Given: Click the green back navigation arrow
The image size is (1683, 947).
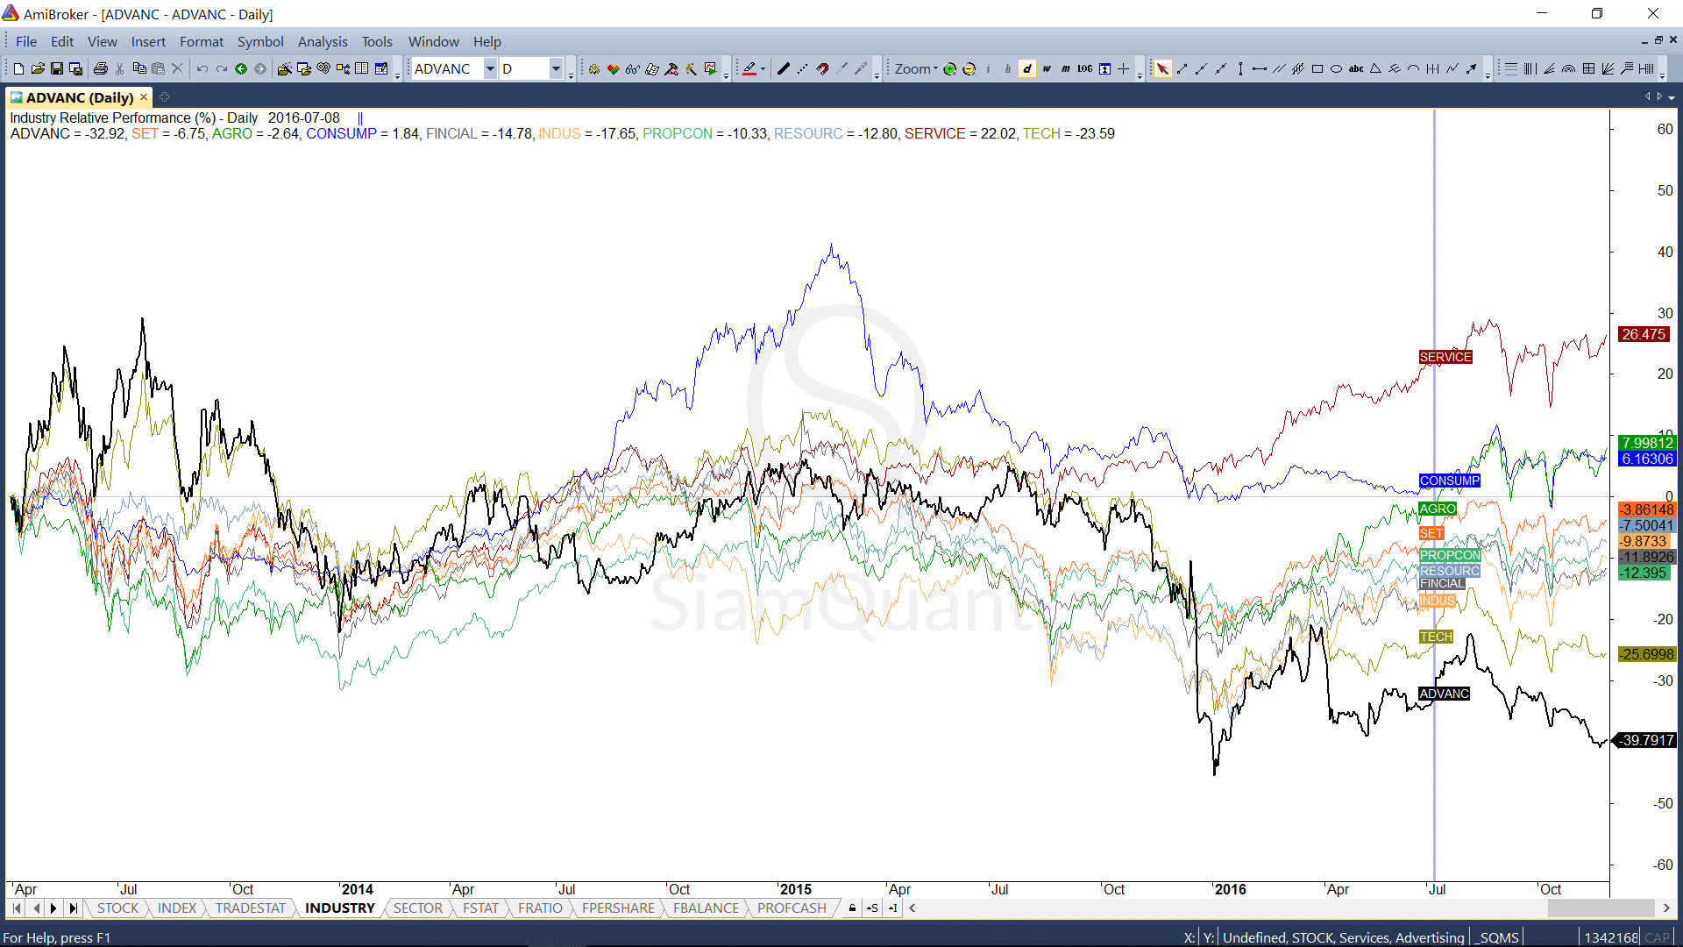Looking at the screenshot, I should pos(241,68).
